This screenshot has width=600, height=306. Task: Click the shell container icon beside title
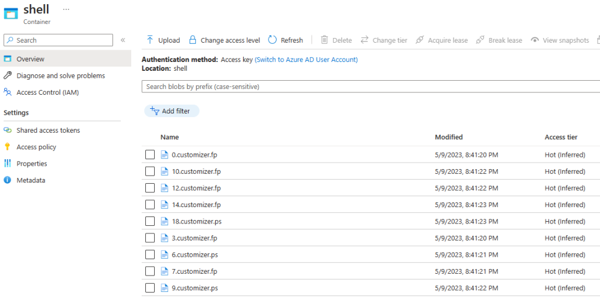click(x=11, y=13)
